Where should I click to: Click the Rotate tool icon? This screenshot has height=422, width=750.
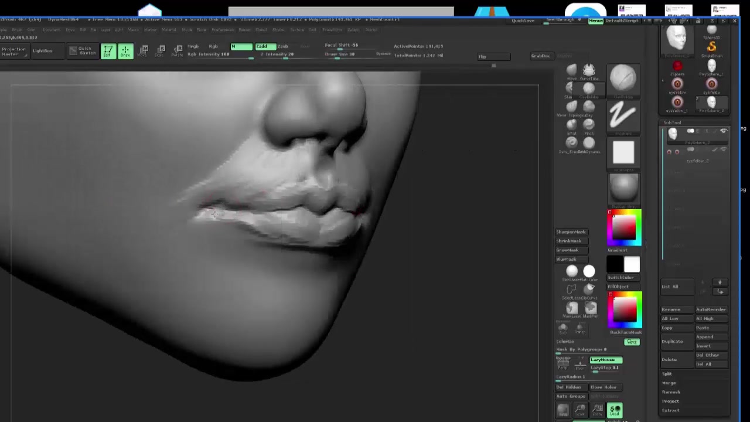point(178,50)
